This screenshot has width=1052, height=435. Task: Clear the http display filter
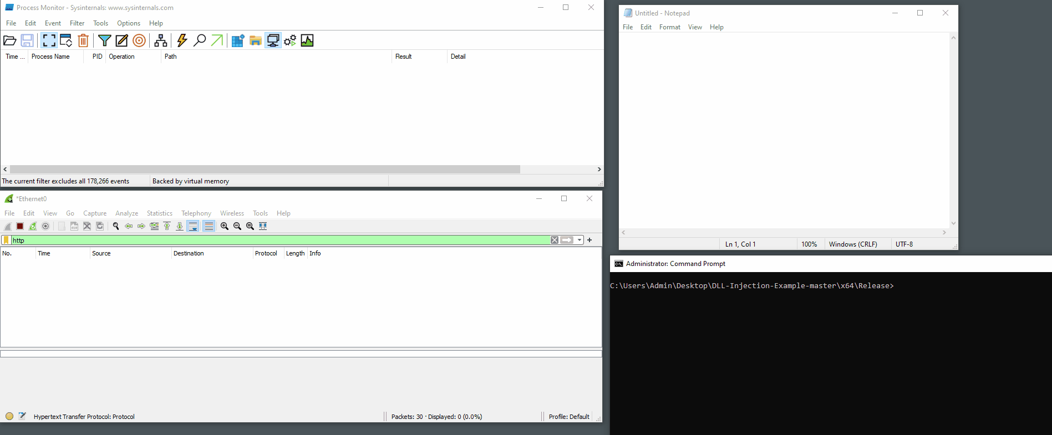[x=555, y=240]
